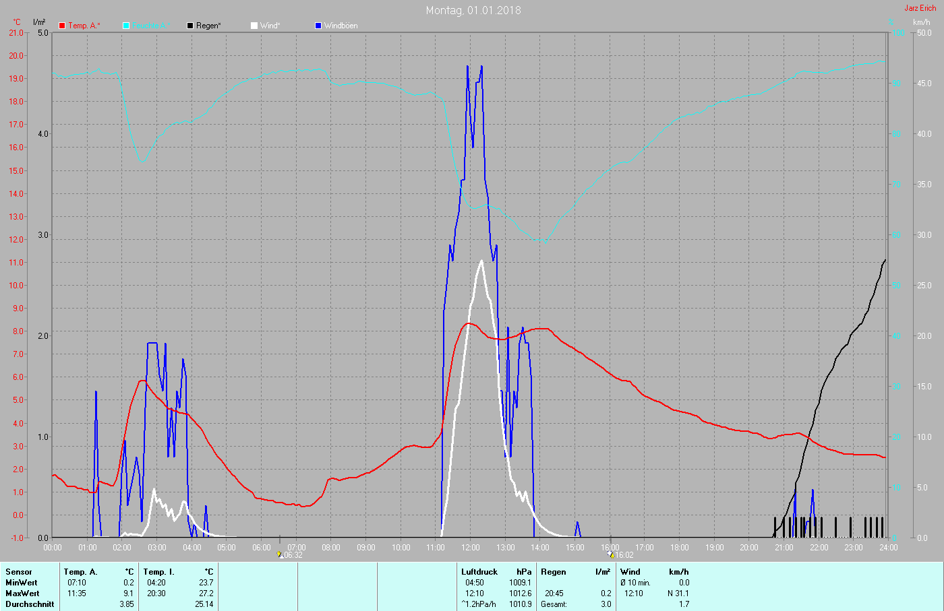The image size is (944, 611).
Task: Click the black Regen legend square
Action: click(190, 26)
